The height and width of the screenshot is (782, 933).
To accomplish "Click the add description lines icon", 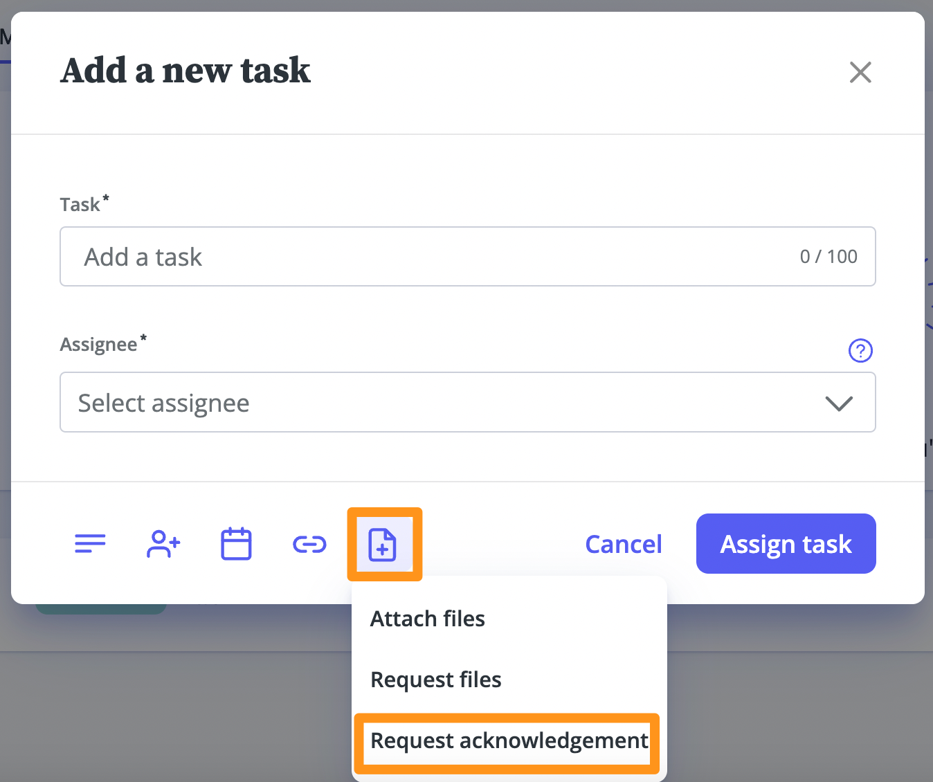I will pyautogui.click(x=90, y=544).
